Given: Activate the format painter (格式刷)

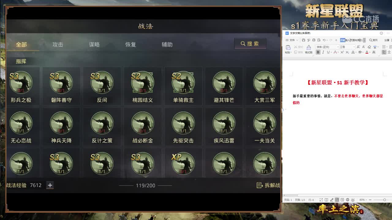Looking at the screenshot, I should [x=309, y=49].
